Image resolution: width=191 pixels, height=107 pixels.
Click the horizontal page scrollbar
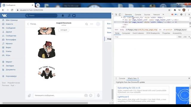click(45, 103)
